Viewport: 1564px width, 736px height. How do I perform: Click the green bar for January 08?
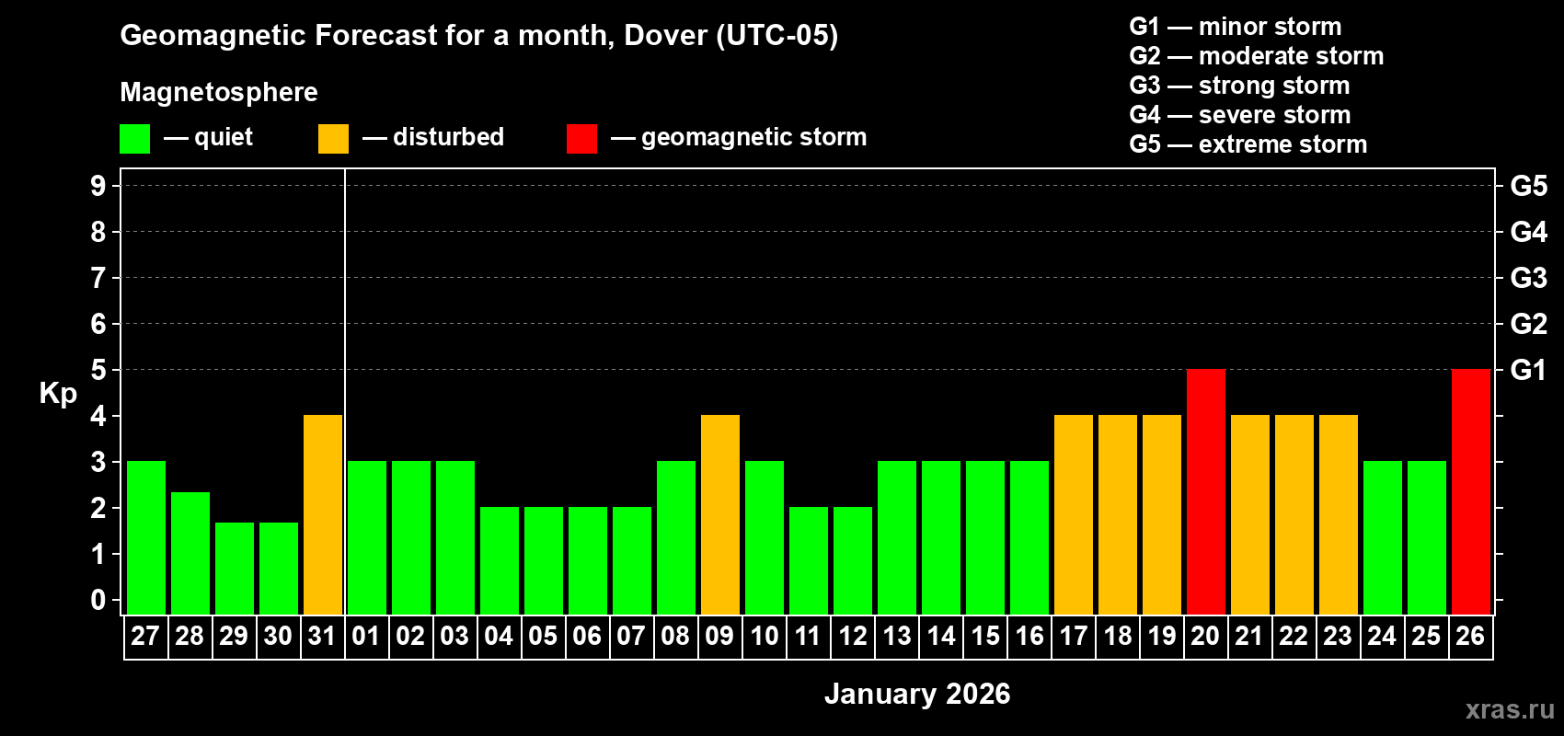(676, 537)
